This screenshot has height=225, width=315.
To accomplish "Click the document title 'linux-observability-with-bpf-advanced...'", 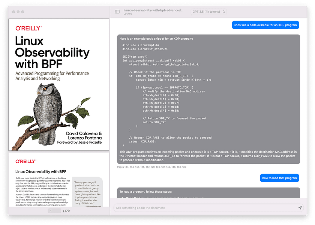I will tap(153, 10).
